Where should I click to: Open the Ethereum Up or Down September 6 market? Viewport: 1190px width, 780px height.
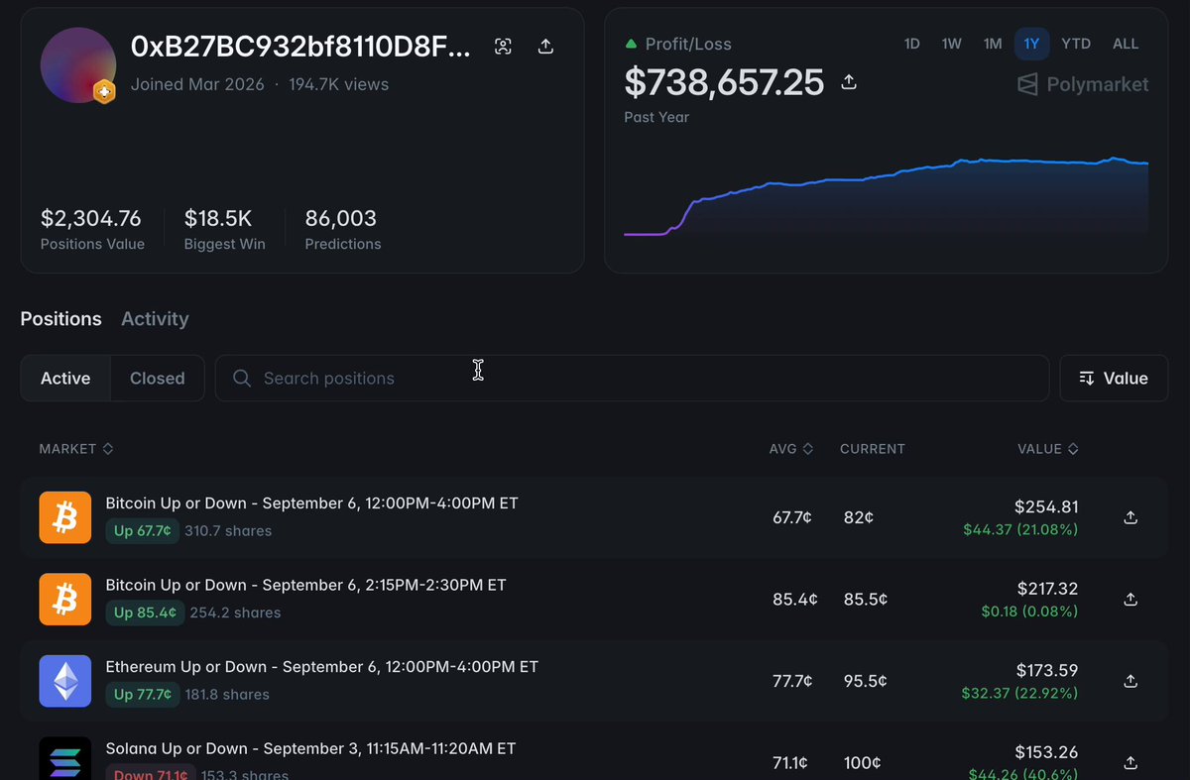321,667
